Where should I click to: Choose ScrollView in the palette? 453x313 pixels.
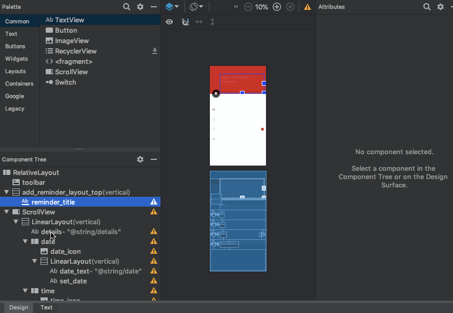pos(100,72)
